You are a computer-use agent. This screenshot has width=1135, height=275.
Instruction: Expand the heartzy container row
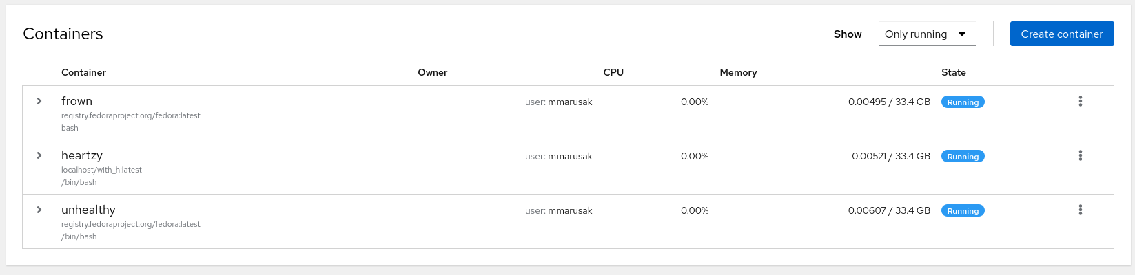(39, 155)
